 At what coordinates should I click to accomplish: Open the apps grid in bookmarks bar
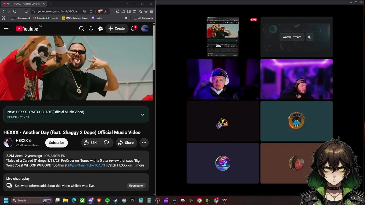click(x=3, y=18)
